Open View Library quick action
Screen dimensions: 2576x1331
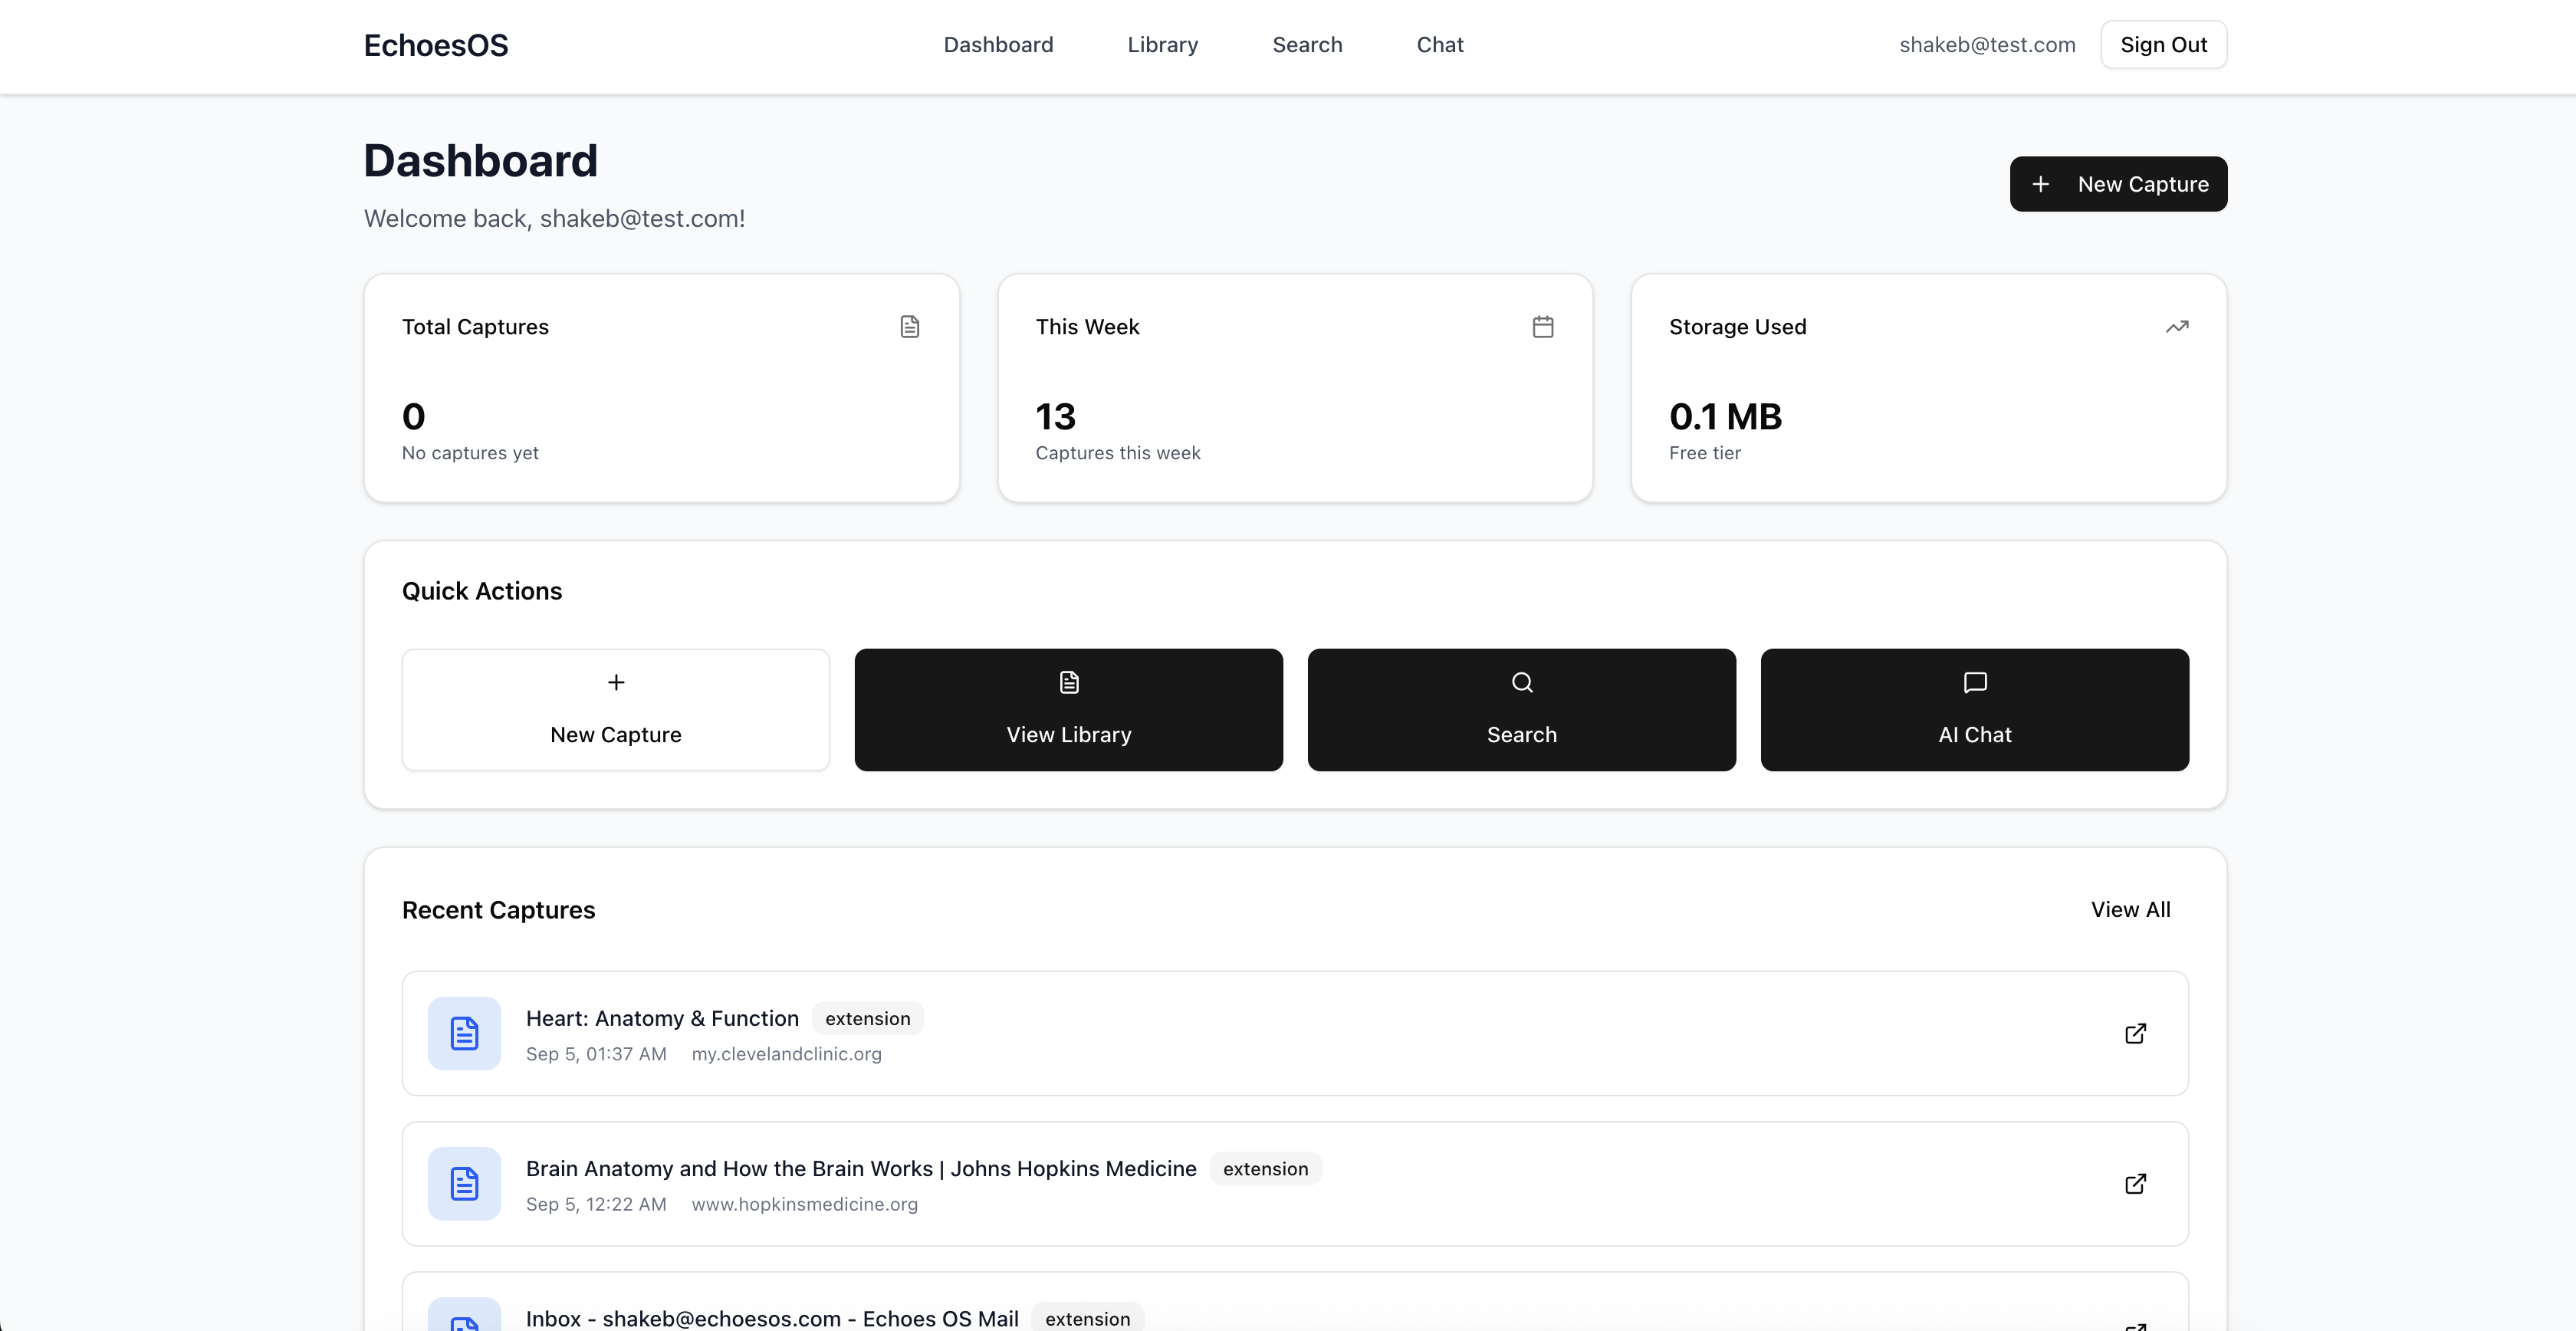coord(1069,710)
